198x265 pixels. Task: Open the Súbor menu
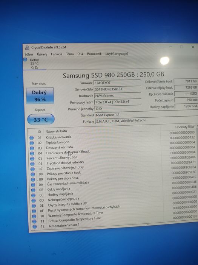(29, 54)
